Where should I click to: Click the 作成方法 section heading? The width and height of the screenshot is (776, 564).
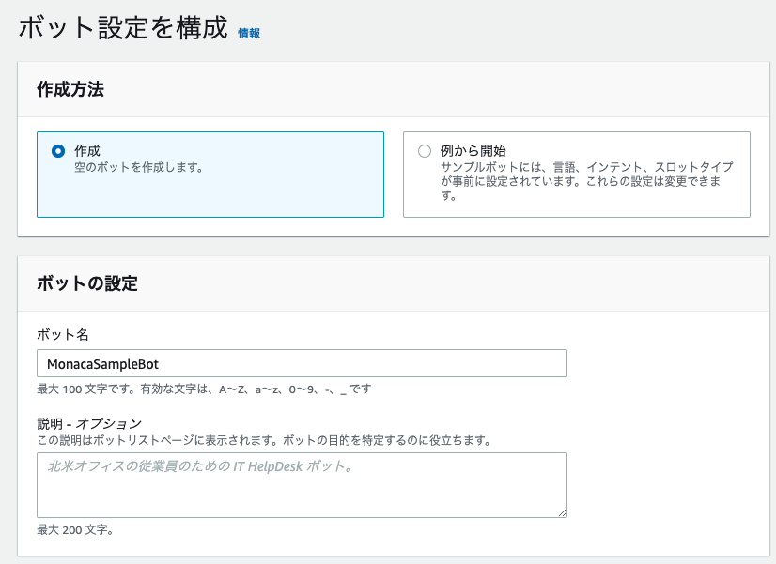[x=70, y=89]
